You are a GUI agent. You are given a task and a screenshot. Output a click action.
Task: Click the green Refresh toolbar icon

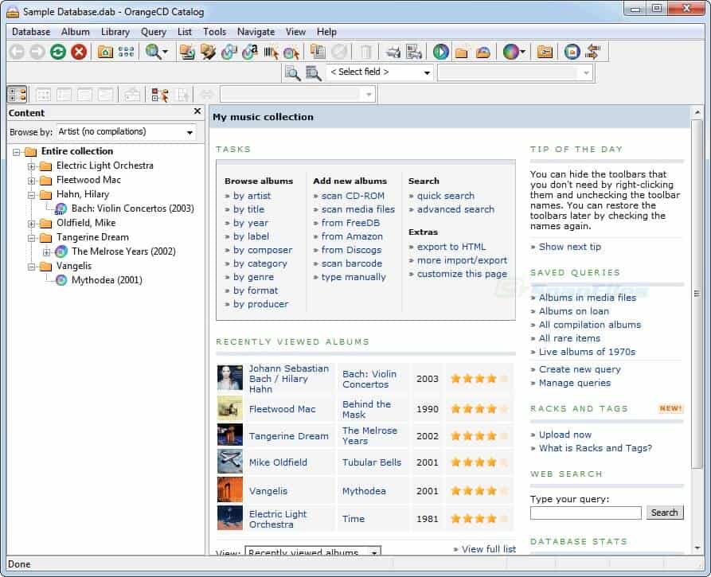coord(58,52)
